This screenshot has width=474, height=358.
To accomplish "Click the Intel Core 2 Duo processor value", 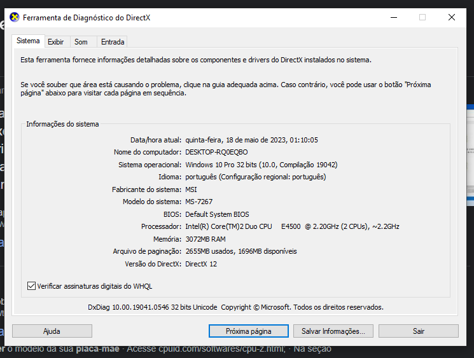I will [292, 226].
